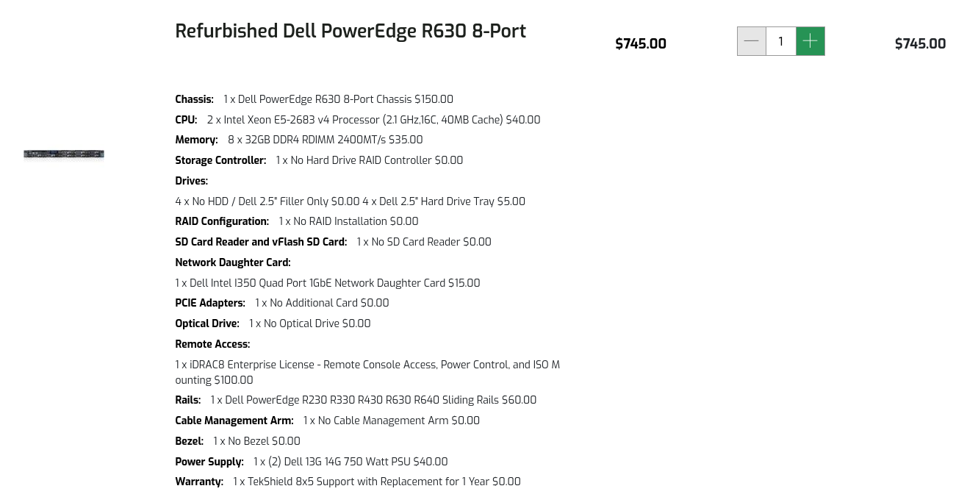Screen dimensions: 967x497
Task: Select the Chassis specification line
Action: click(314, 99)
